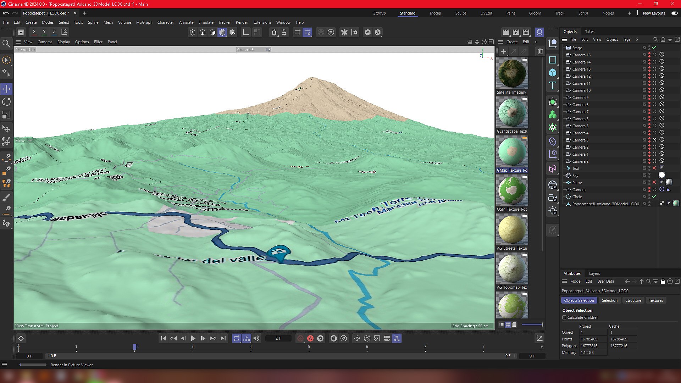The height and width of the screenshot is (383, 681).
Task: Click the Autokeying red A button
Action: click(310, 338)
